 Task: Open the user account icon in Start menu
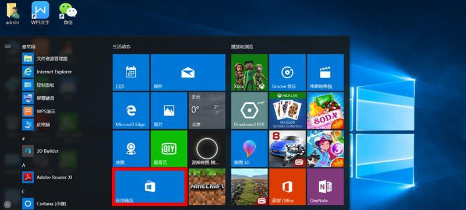(x=8, y=204)
